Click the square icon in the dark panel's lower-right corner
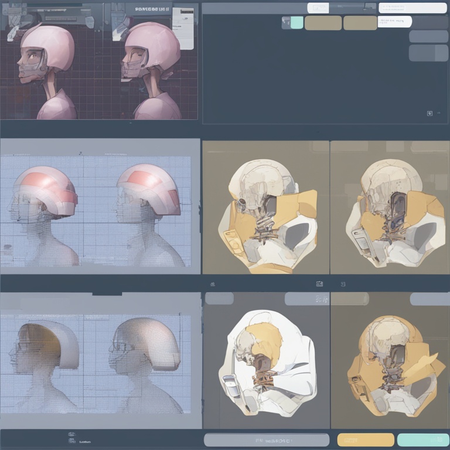450x450 pixels. 429,113
